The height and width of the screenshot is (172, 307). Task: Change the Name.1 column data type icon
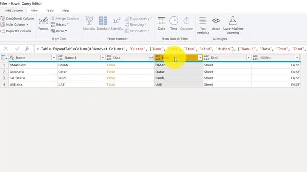[x=60, y=57]
